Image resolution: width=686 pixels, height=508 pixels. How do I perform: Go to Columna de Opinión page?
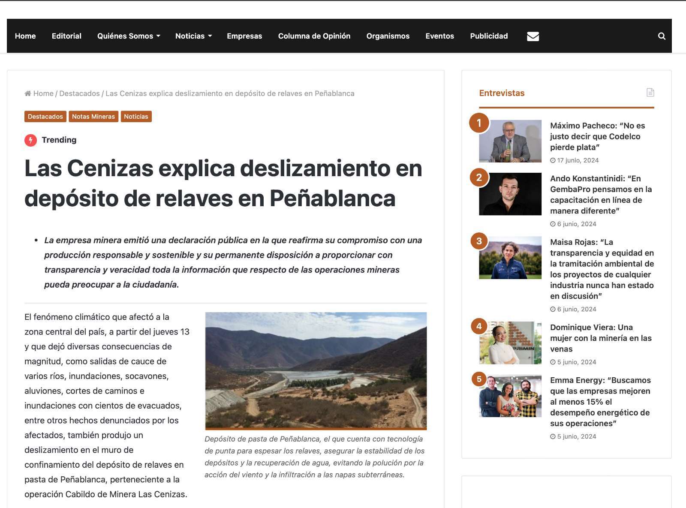tap(314, 36)
